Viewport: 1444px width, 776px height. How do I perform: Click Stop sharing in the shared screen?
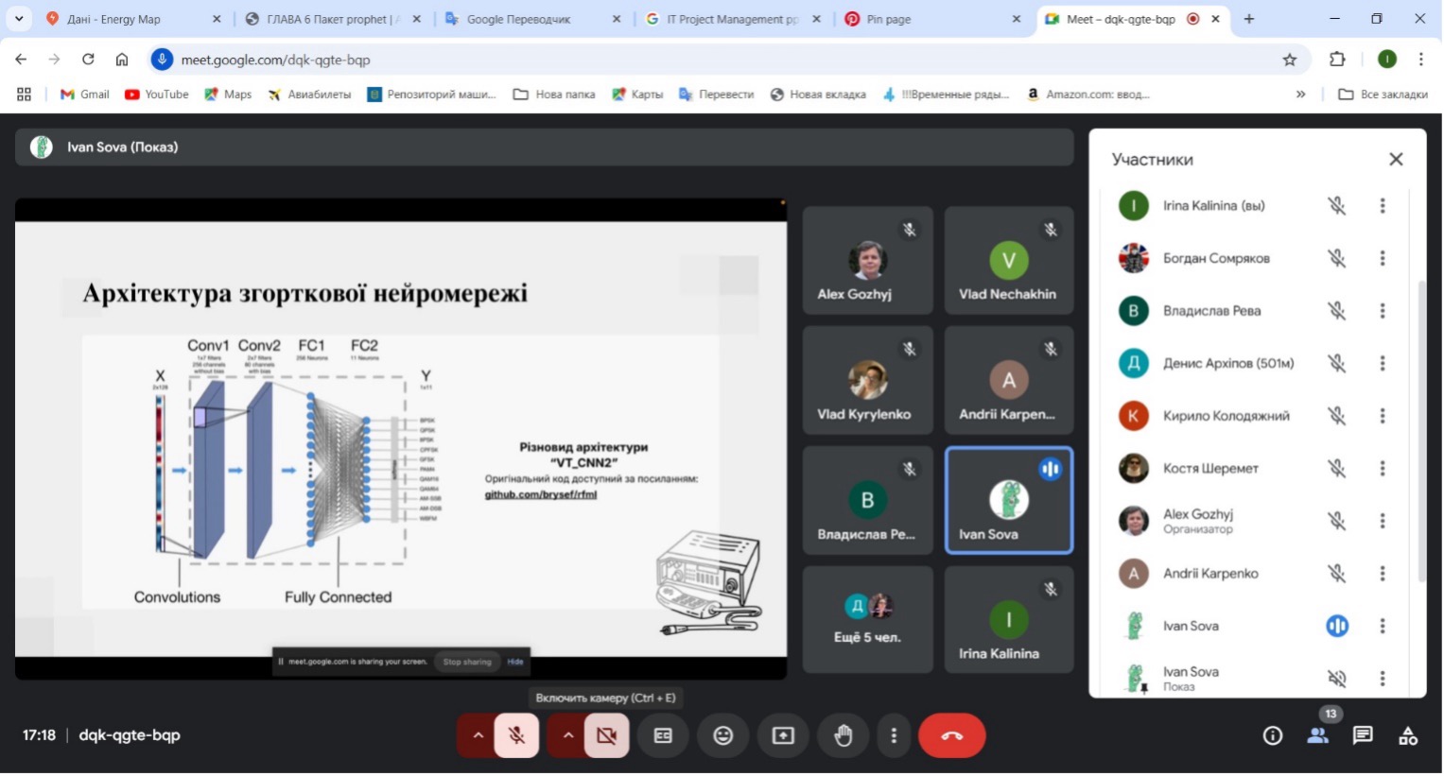point(467,663)
